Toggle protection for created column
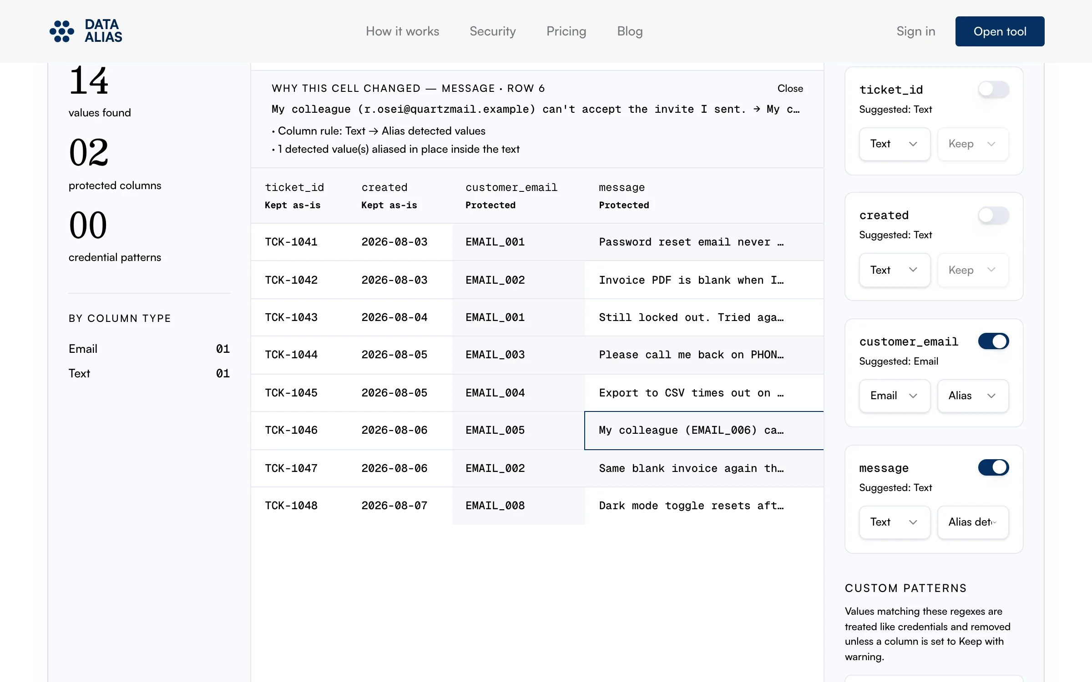1092x682 pixels. (x=993, y=215)
